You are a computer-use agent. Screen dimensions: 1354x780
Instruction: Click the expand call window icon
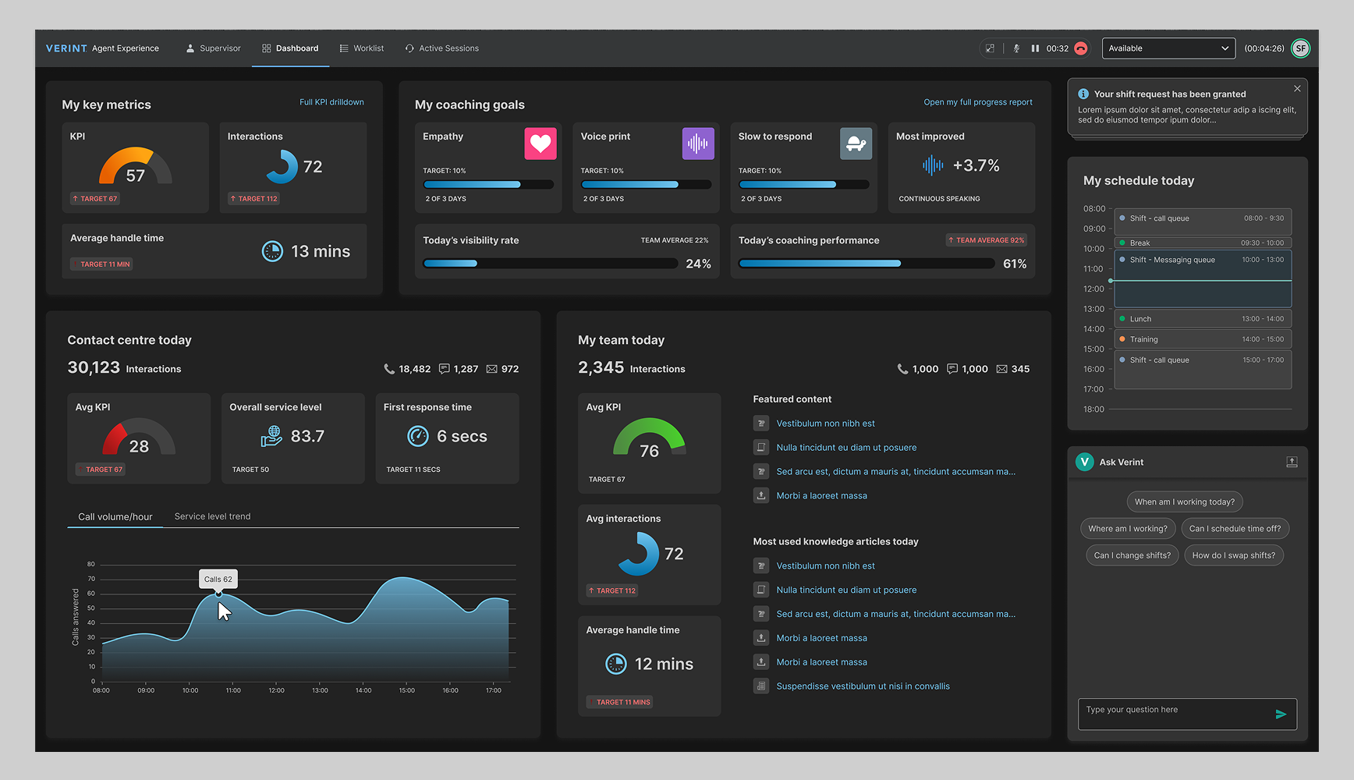click(x=991, y=48)
